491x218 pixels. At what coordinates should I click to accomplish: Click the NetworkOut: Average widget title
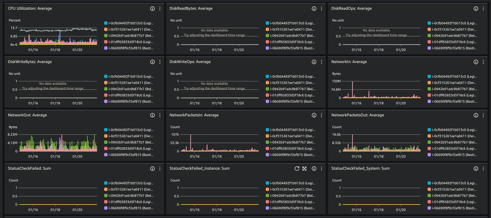click(27, 115)
